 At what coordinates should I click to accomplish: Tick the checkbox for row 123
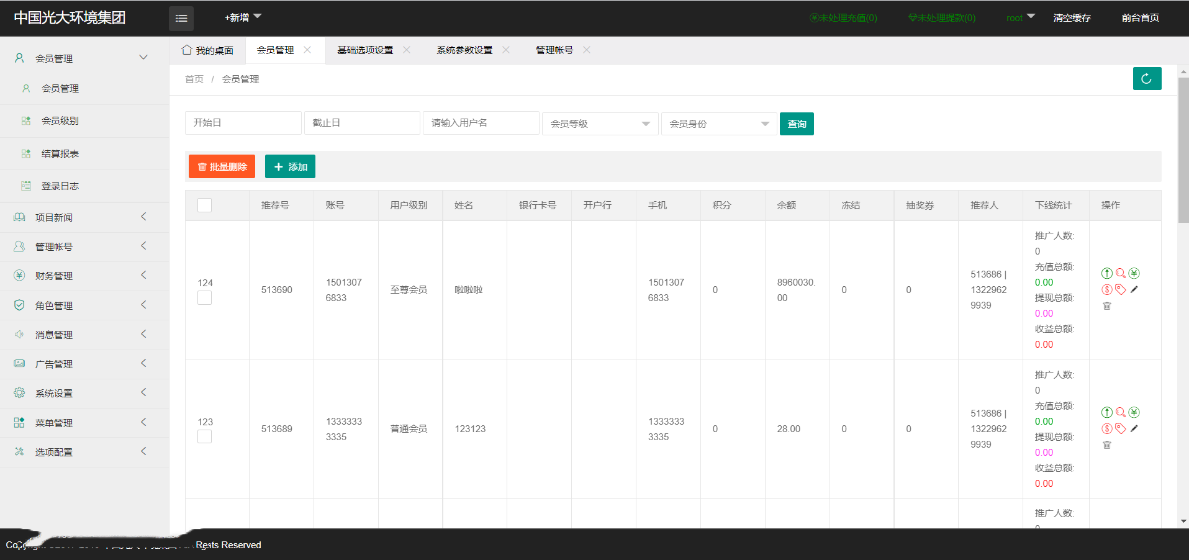click(204, 437)
